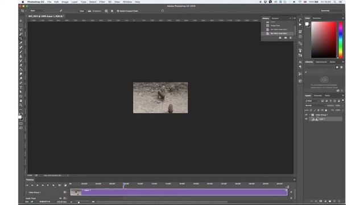Add media to track with plus icon
The width and height of the screenshot is (364, 205).
291,192
